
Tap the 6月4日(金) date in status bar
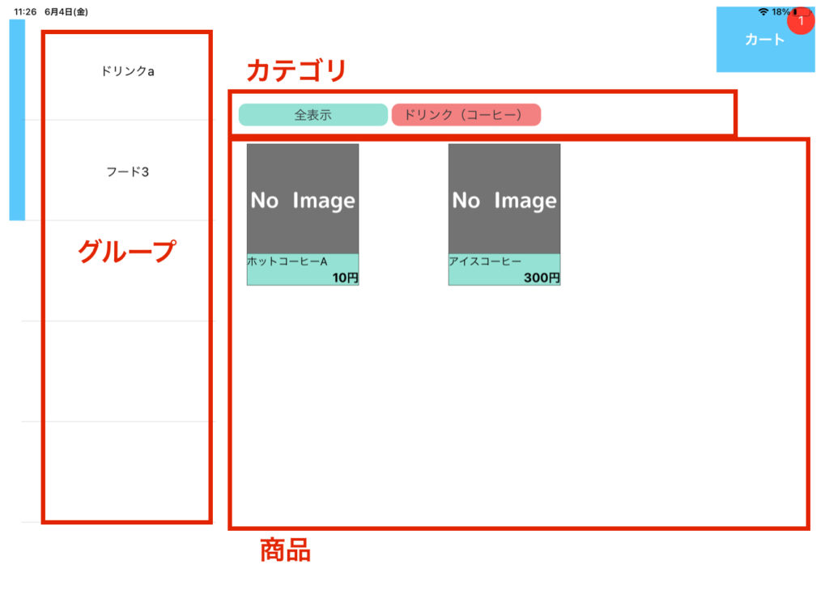pos(66,12)
